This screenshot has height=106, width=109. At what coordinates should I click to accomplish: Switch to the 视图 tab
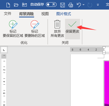point(45,14)
